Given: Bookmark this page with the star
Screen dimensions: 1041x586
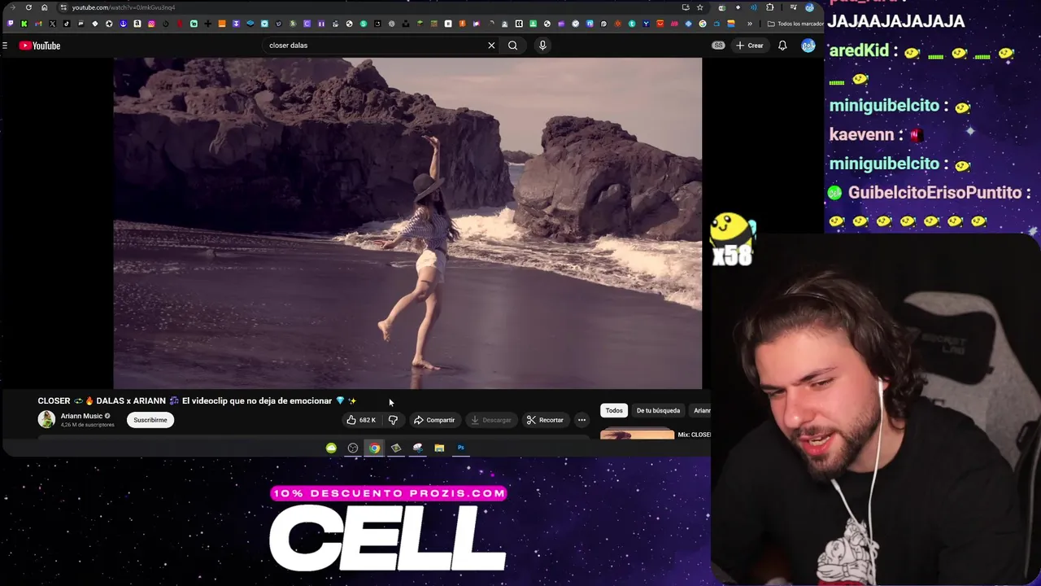Looking at the screenshot, I should coord(699,7).
